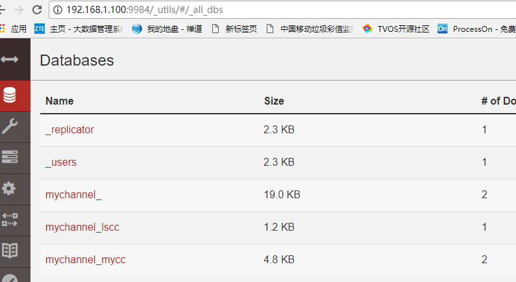Open the ZTE 主页 bookmark
516x282 pixels.
pyautogui.click(x=79, y=29)
